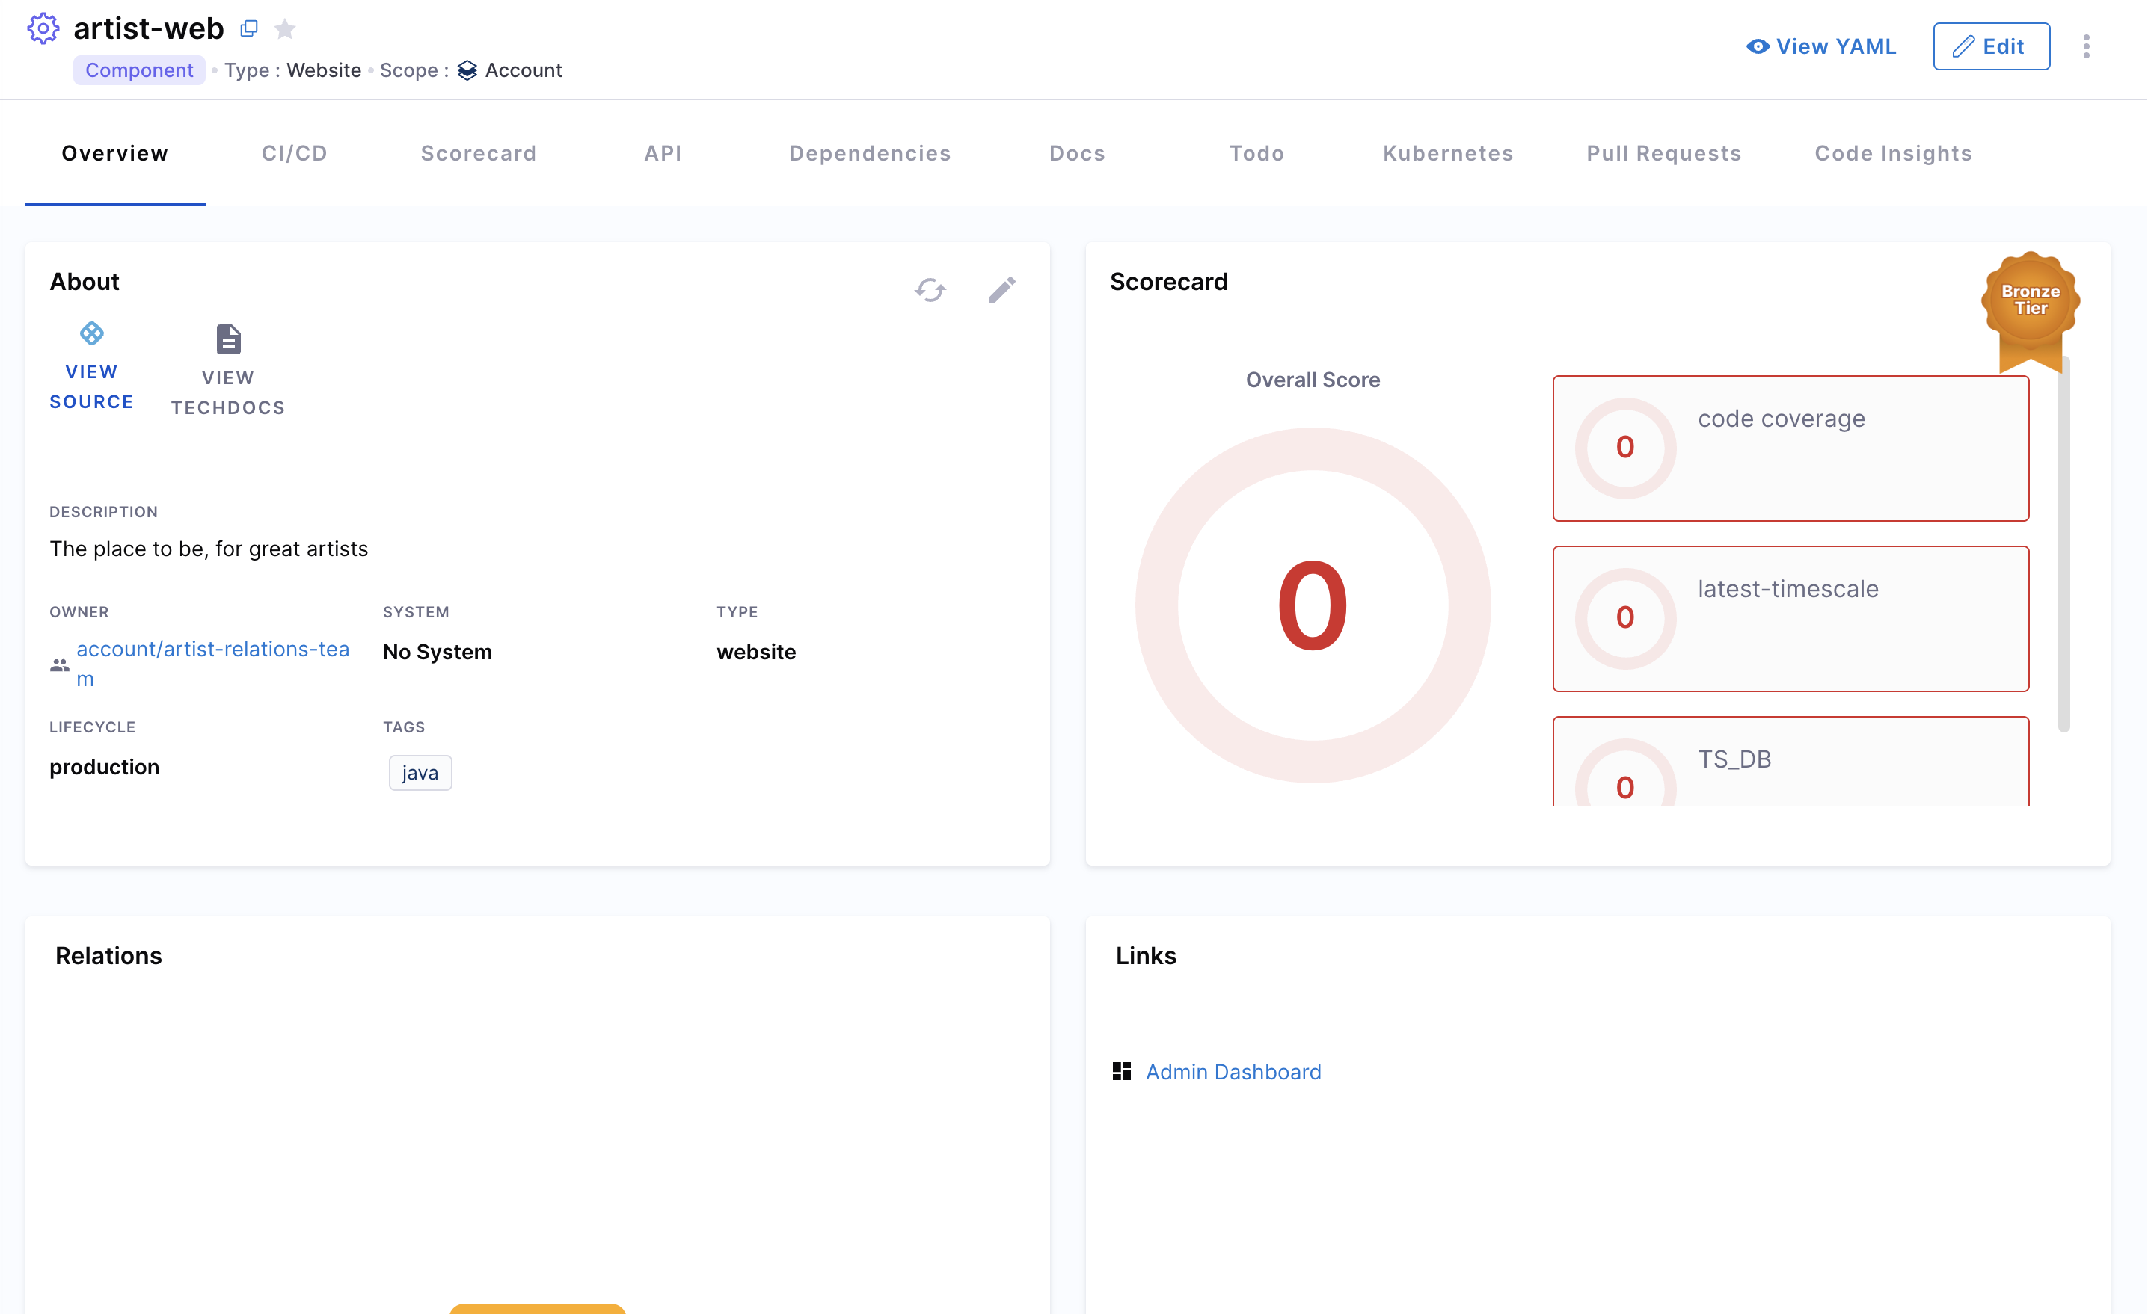Click the copy icon beside artist-web title

click(x=249, y=28)
